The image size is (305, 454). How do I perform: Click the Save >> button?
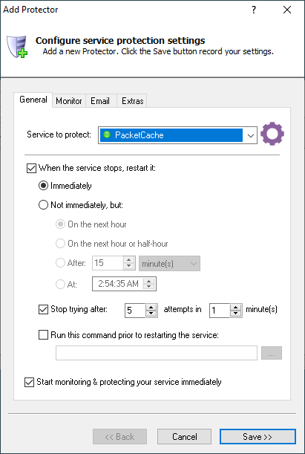click(x=258, y=436)
